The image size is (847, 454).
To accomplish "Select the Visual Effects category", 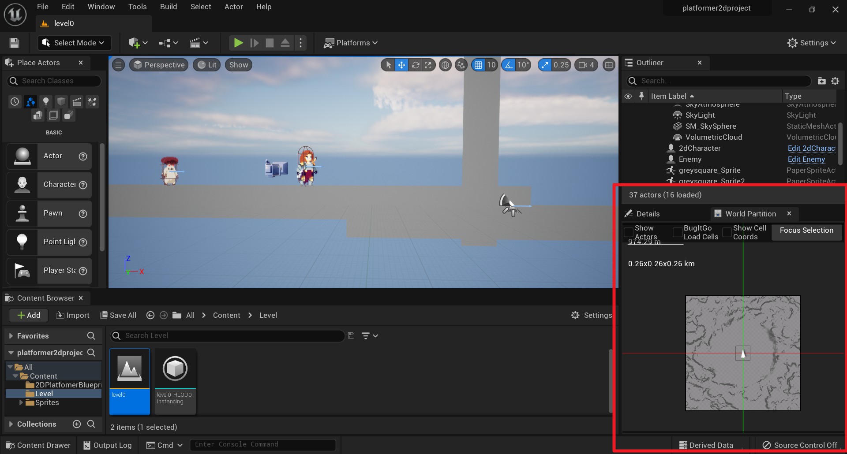I will (92, 102).
